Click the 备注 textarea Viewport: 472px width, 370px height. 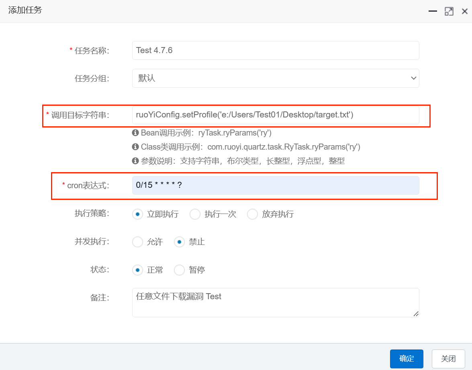(276, 302)
